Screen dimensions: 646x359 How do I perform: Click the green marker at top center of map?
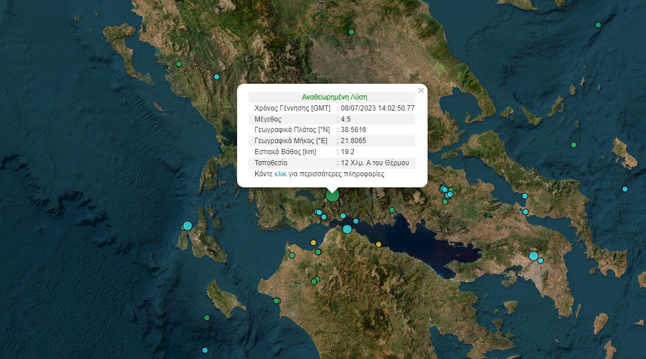(x=351, y=32)
